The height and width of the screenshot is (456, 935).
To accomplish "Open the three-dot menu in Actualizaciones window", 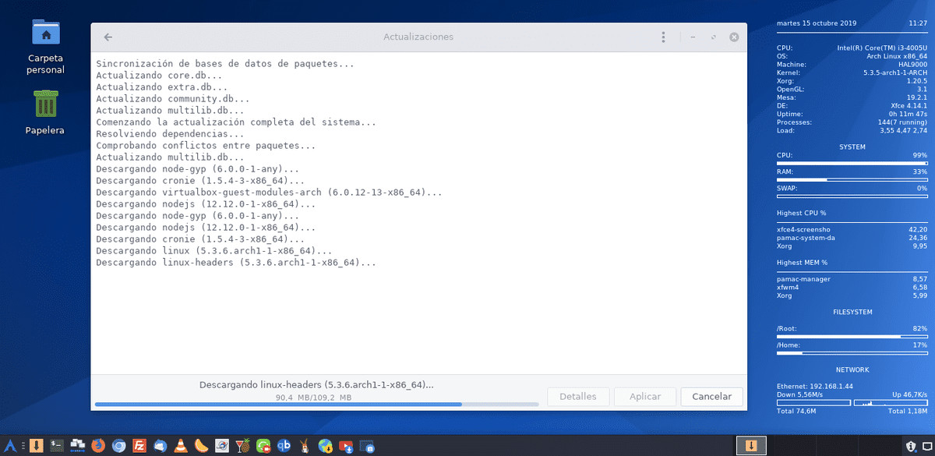I will [x=663, y=37].
